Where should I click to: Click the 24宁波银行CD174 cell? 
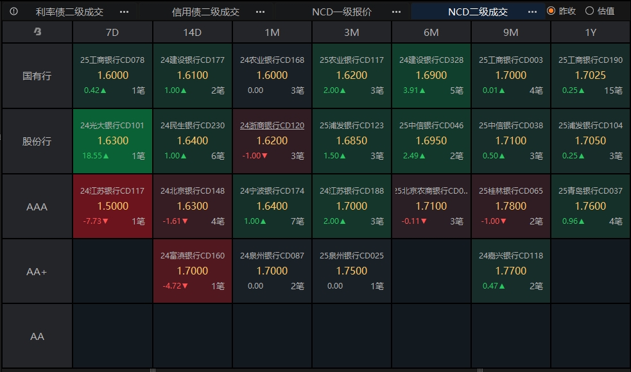272,207
